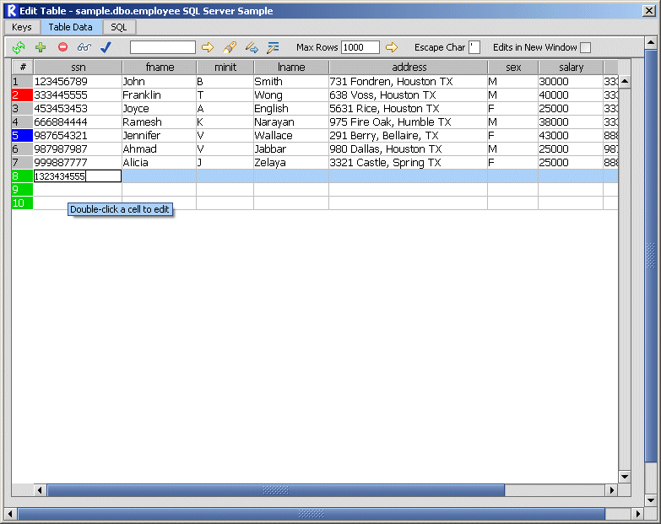Click the pencil with lines format icon
Screen dimensions: 661x524
coord(274,47)
